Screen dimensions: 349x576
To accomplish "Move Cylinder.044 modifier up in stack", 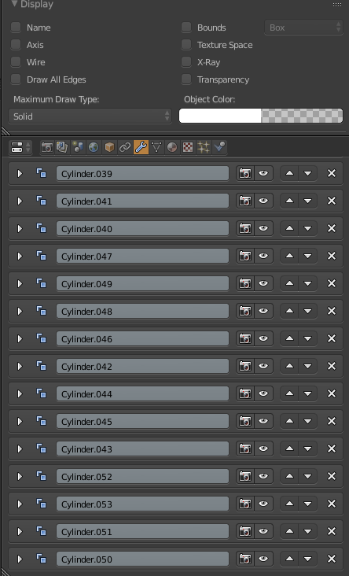I will 289,393.
